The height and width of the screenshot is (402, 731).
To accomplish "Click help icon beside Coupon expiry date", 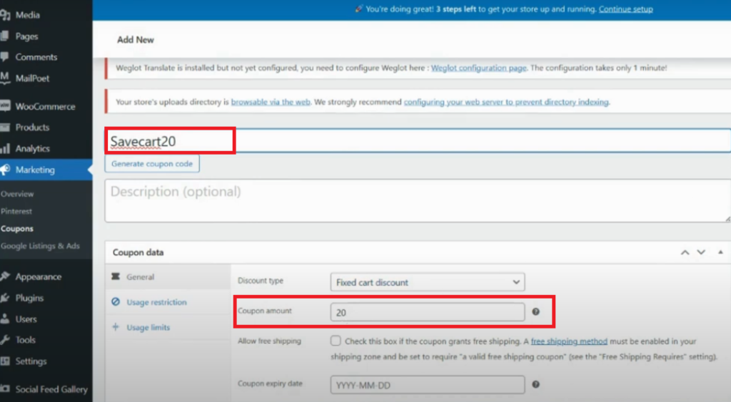I will [x=535, y=384].
